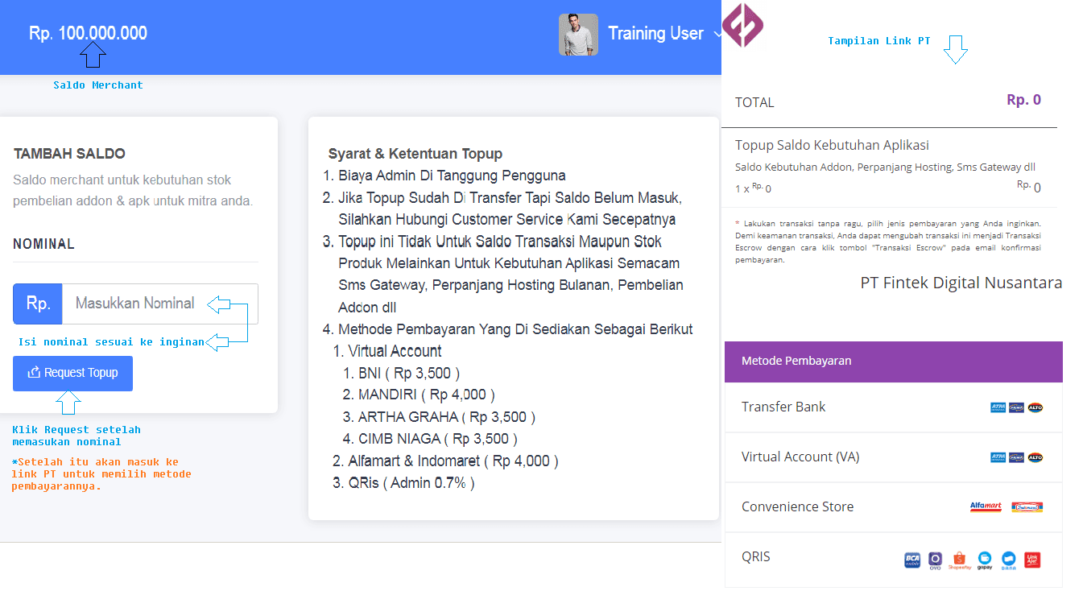Click the GoPay icon
The height and width of the screenshot is (591, 1087).
[984, 560]
